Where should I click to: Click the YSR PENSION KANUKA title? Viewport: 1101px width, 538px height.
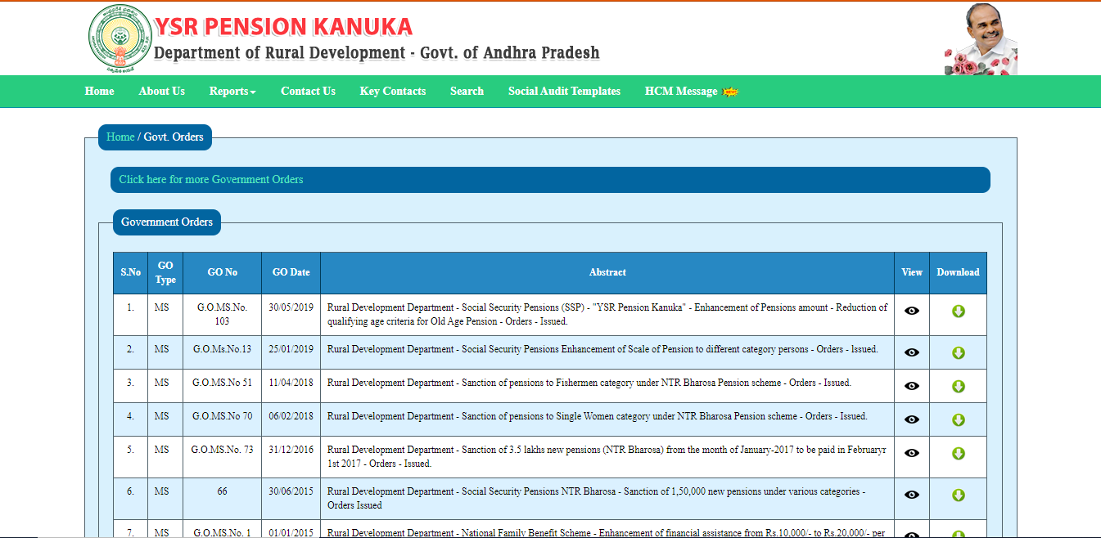pyautogui.click(x=283, y=27)
